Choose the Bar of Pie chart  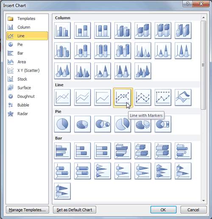[x=163, y=125]
